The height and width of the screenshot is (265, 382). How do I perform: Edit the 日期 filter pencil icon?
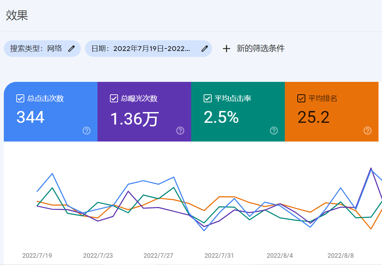pyautogui.click(x=205, y=49)
